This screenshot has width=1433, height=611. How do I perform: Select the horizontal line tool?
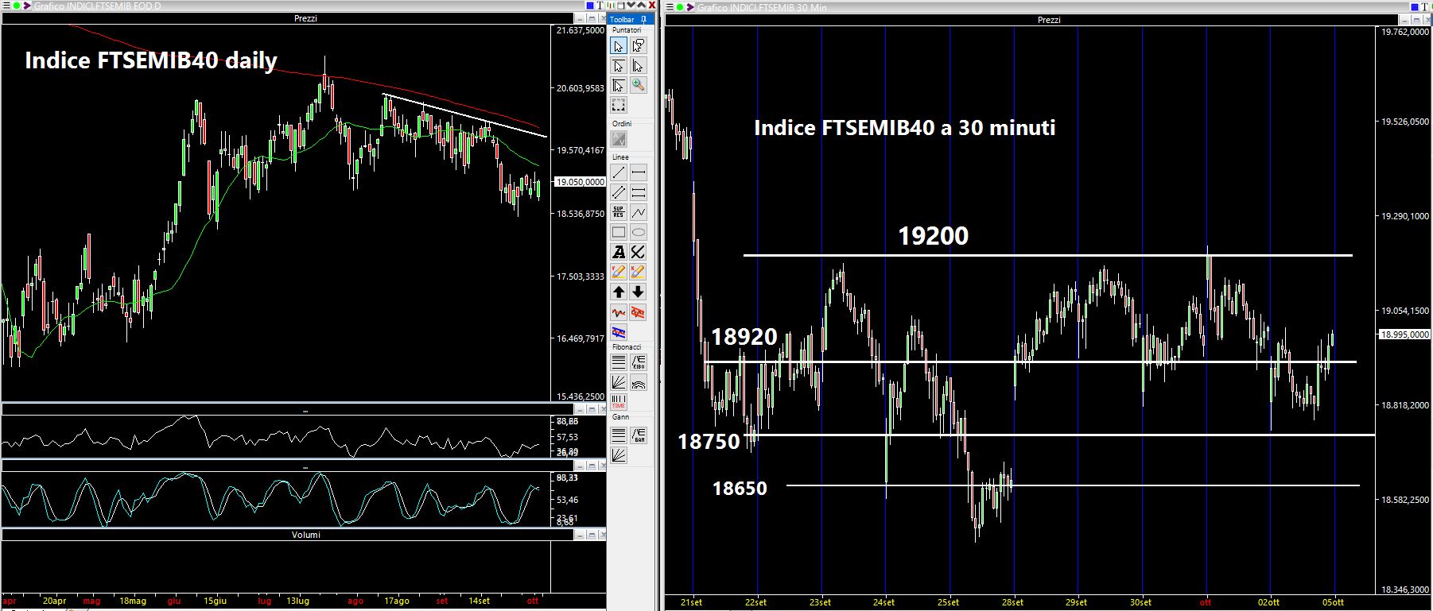[638, 172]
